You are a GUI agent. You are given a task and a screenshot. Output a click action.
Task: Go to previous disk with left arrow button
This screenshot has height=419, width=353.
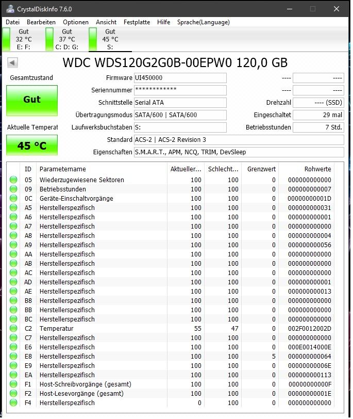click(12, 63)
